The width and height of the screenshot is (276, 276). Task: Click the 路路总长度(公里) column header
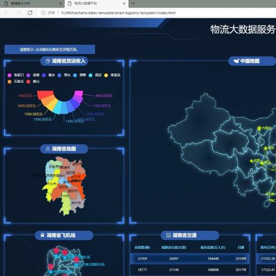pyautogui.click(x=174, y=247)
